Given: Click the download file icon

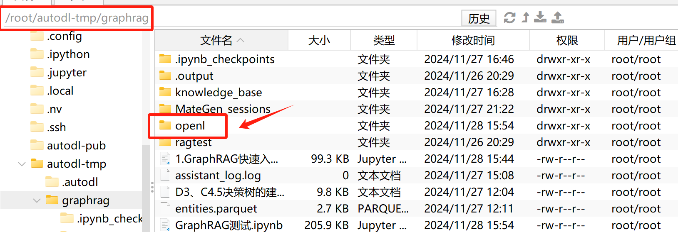Looking at the screenshot, I should pos(540,17).
